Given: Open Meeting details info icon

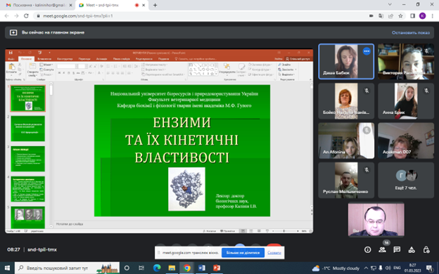Looking at the screenshot, I should [x=367, y=249].
